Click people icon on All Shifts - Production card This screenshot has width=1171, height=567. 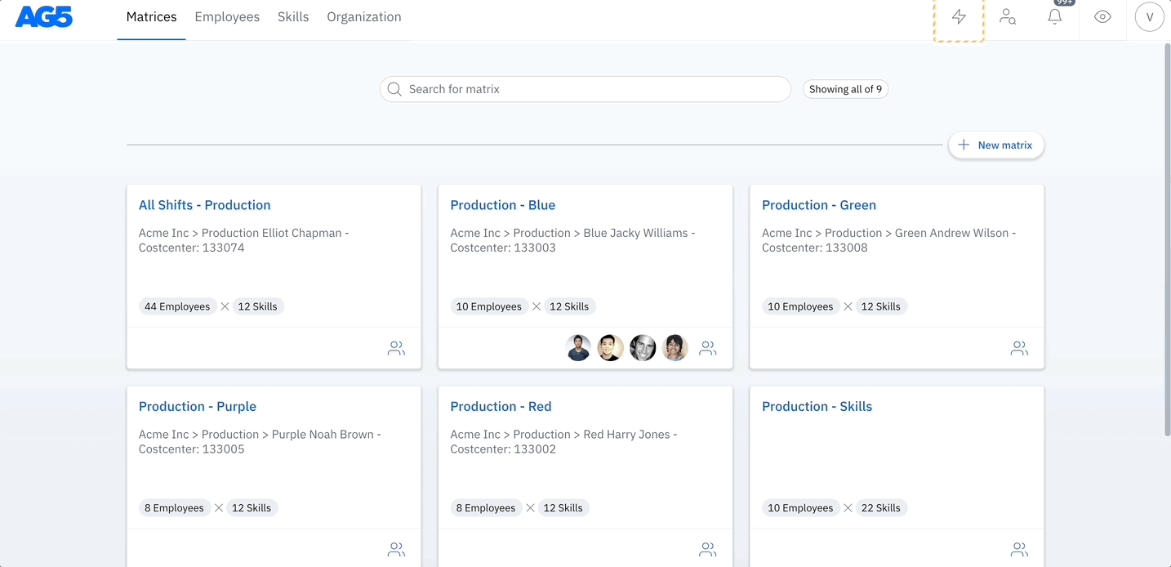click(396, 348)
